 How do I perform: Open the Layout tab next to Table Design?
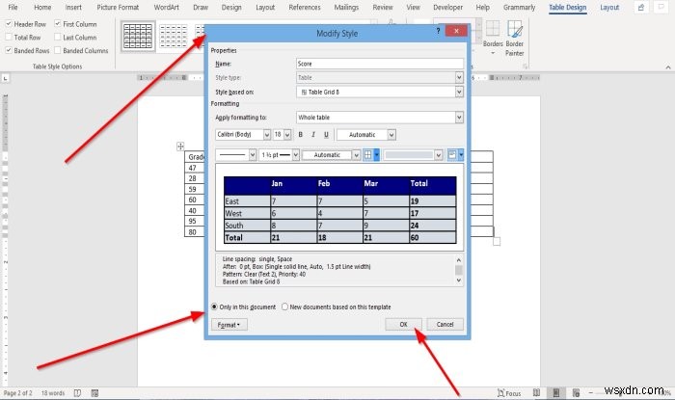click(609, 8)
